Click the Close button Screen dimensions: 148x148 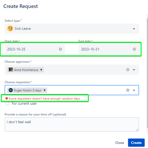click(x=120, y=143)
